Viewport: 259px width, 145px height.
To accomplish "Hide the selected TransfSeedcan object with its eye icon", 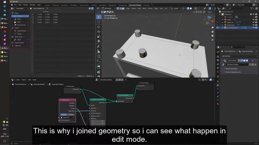I will click(x=253, y=28).
